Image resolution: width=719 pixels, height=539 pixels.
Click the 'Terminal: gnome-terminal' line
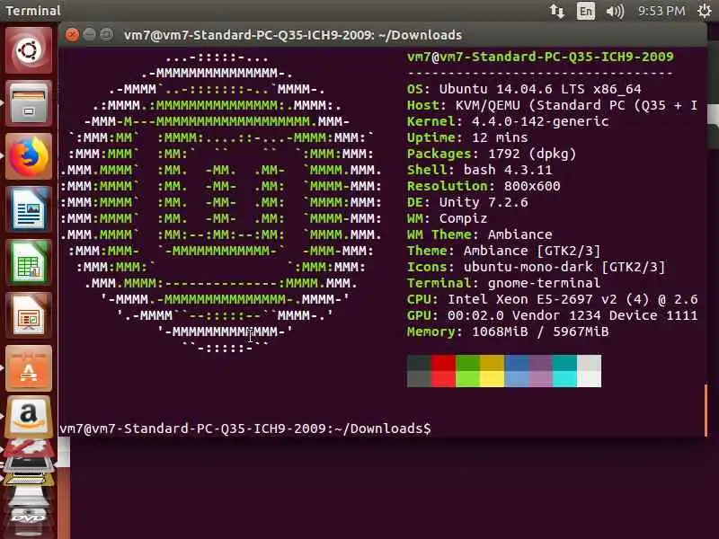click(503, 283)
